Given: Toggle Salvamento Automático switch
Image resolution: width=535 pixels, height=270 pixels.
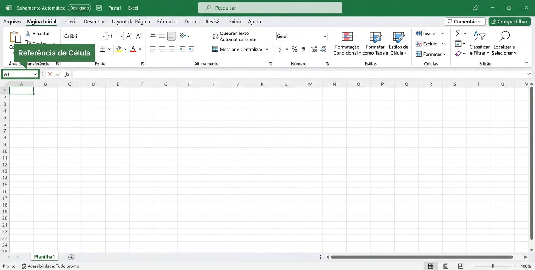Looking at the screenshot, I should pos(79,8).
